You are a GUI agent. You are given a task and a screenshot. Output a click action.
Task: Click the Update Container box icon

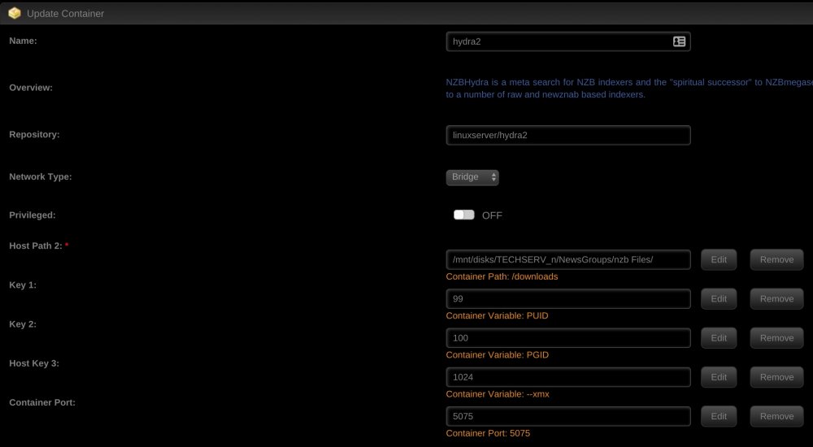[15, 14]
